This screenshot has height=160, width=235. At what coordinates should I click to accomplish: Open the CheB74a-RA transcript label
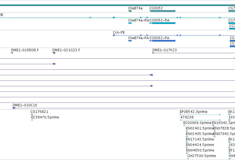pos(138,20)
